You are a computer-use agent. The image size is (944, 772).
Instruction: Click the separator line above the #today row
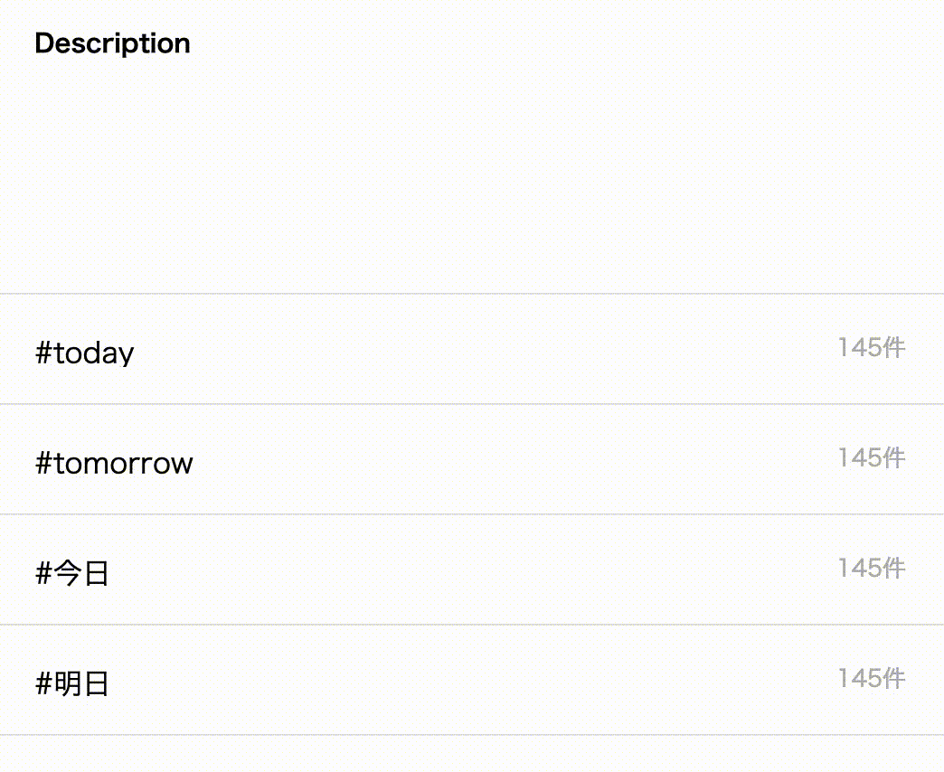click(470, 293)
